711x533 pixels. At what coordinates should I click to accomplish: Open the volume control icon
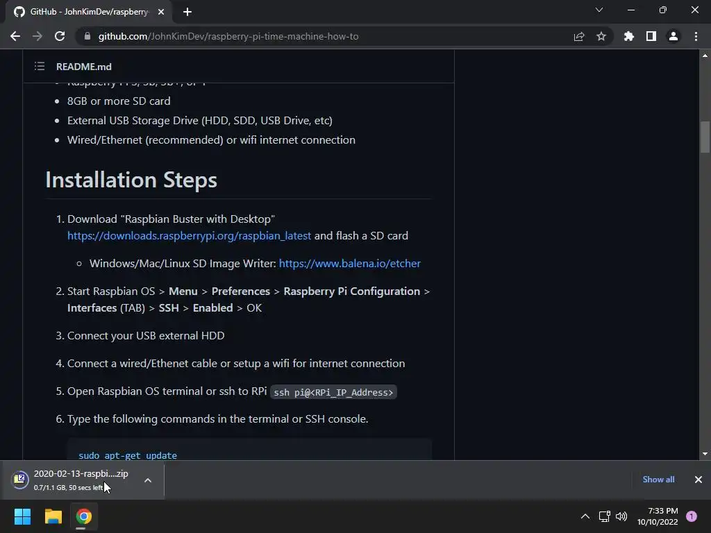click(x=621, y=516)
